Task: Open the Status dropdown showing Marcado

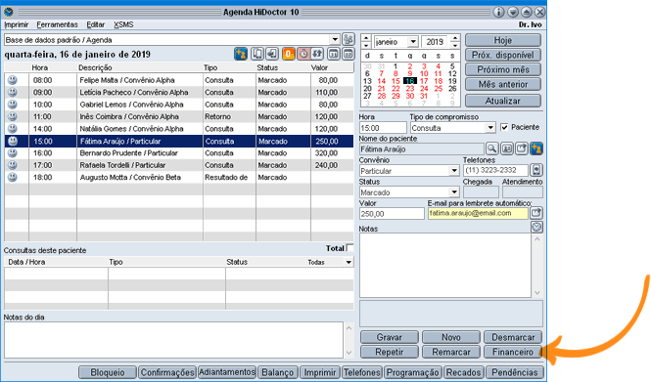Action: 454,192
